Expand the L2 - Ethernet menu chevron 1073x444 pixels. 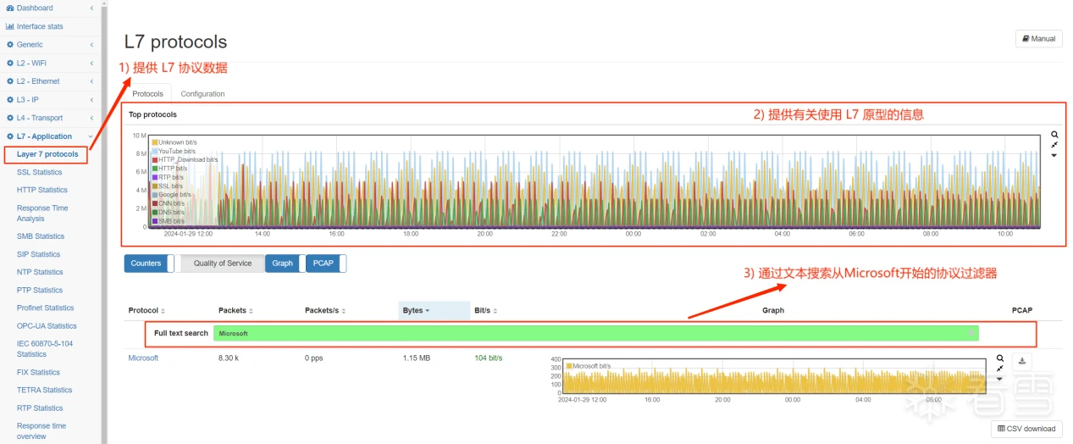pyautogui.click(x=91, y=81)
